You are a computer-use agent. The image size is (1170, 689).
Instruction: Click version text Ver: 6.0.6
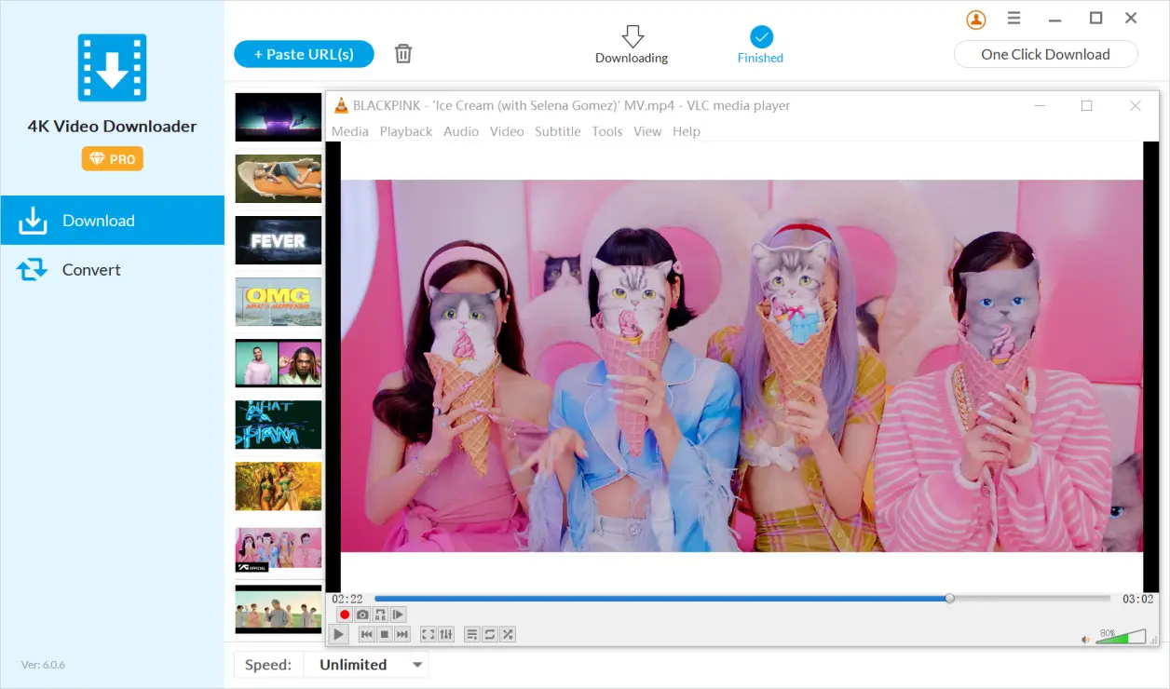44,665
